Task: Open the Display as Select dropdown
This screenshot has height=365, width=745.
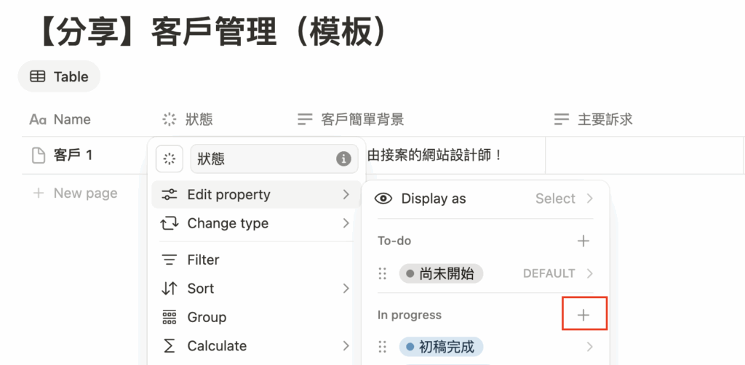Action: click(x=564, y=198)
